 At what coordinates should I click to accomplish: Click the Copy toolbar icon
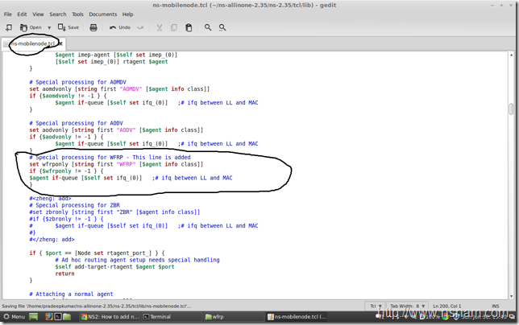[174, 27]
